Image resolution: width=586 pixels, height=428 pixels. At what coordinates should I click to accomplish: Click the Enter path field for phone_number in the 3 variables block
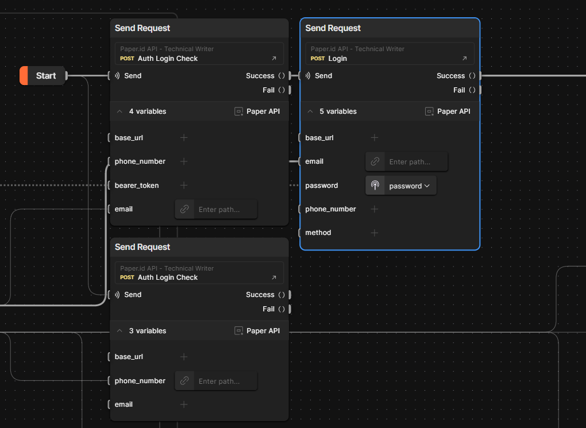(x=225, y=381)
